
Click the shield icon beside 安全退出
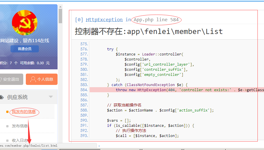point(1,80)
